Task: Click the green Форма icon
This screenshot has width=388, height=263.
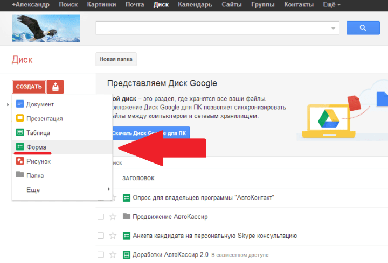Action: pos(20,147)
